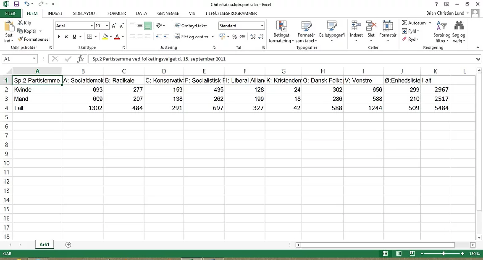The height and width of the screenshot is (260, 483).
Task: Cut selection using Klip
Action: click(24, 23)
